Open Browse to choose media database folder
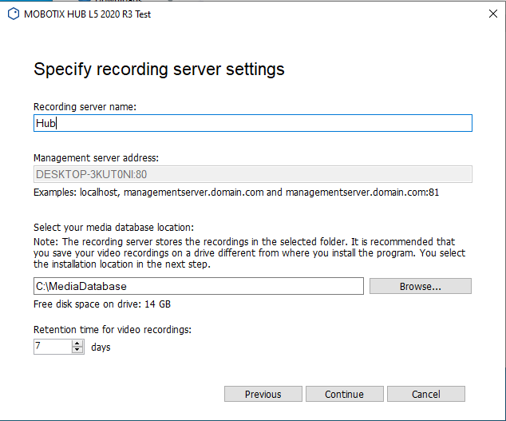506x421 pixels. (421, 286)
